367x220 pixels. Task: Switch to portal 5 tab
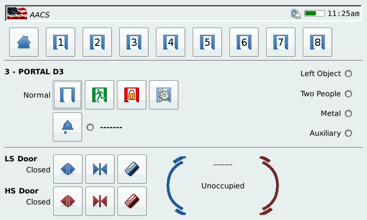(x=207, y=42)
